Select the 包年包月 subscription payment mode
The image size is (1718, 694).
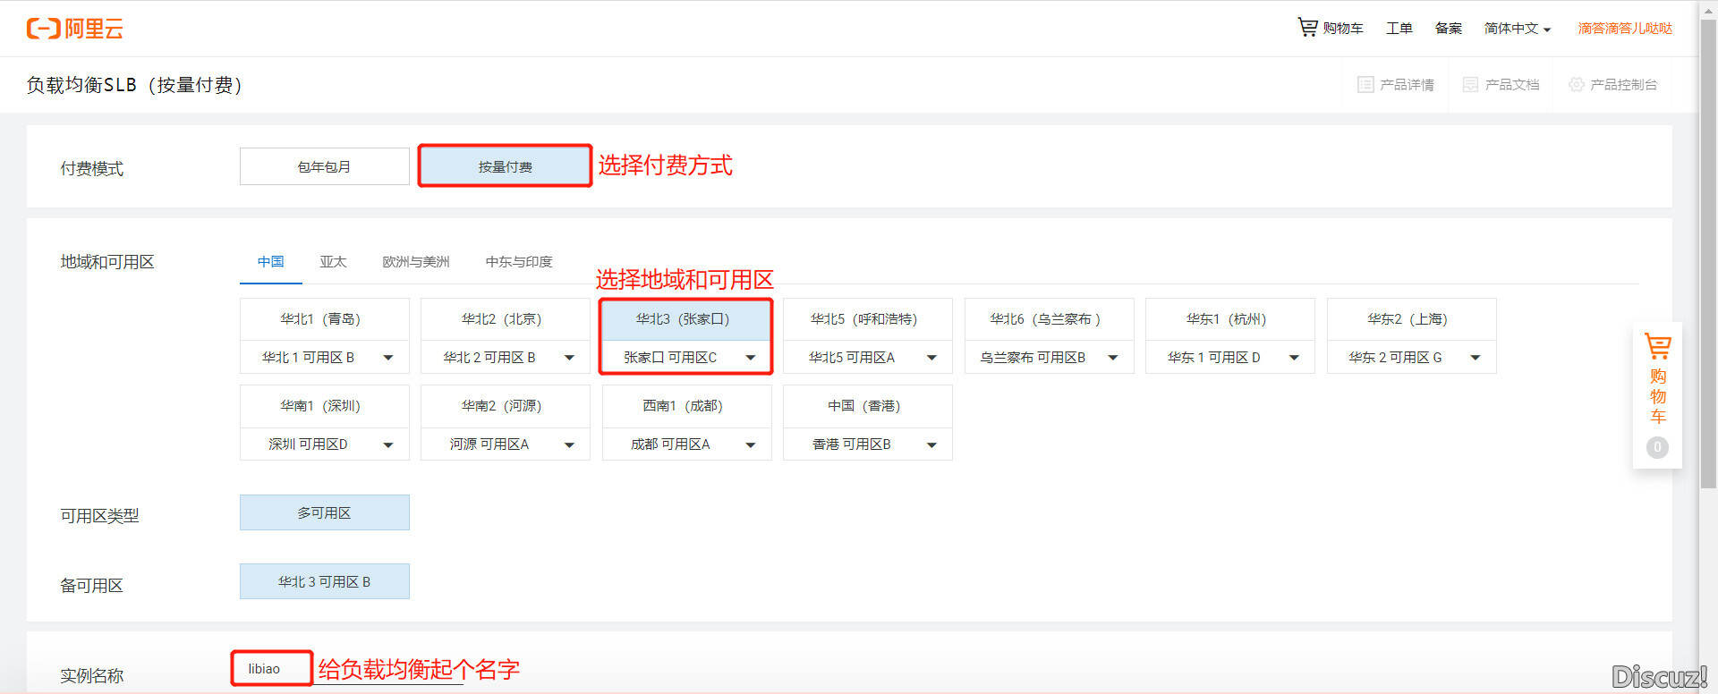(324, 167)
